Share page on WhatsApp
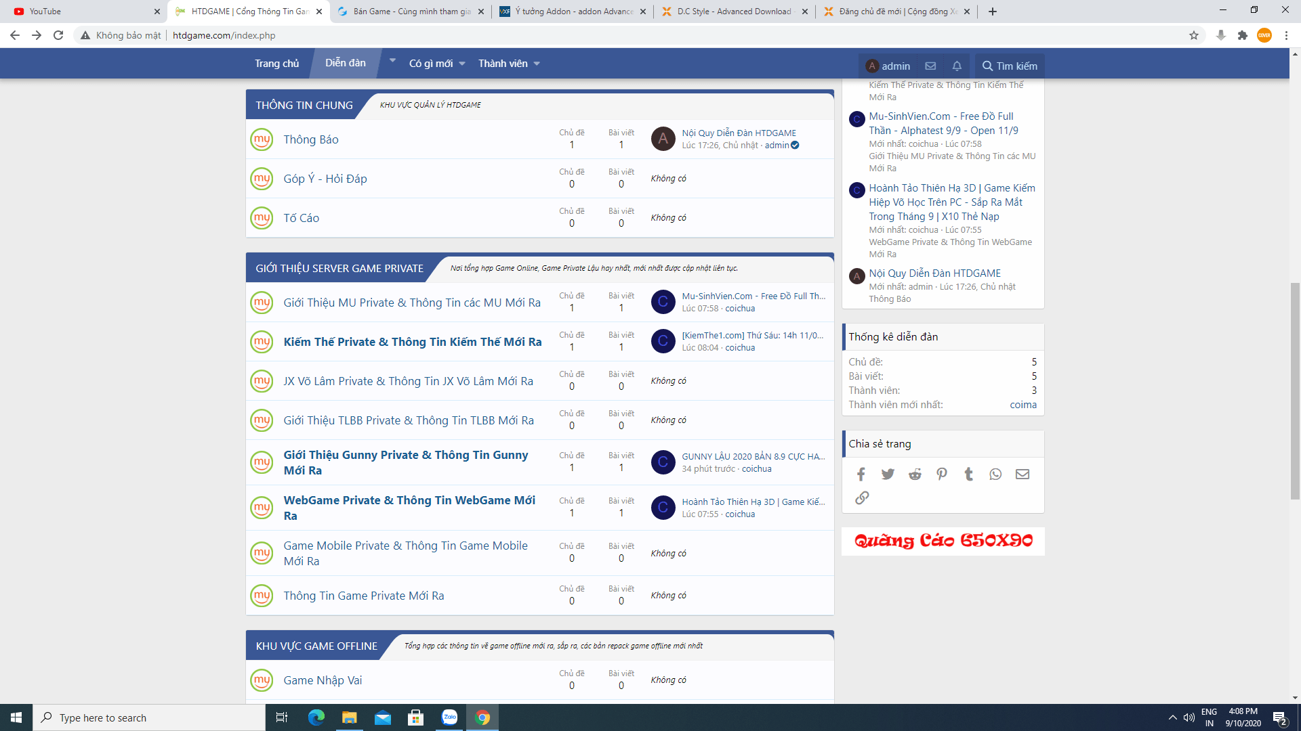Viewport: 1301px width, 731px height. pyautogui.click(x=995, y=474)
